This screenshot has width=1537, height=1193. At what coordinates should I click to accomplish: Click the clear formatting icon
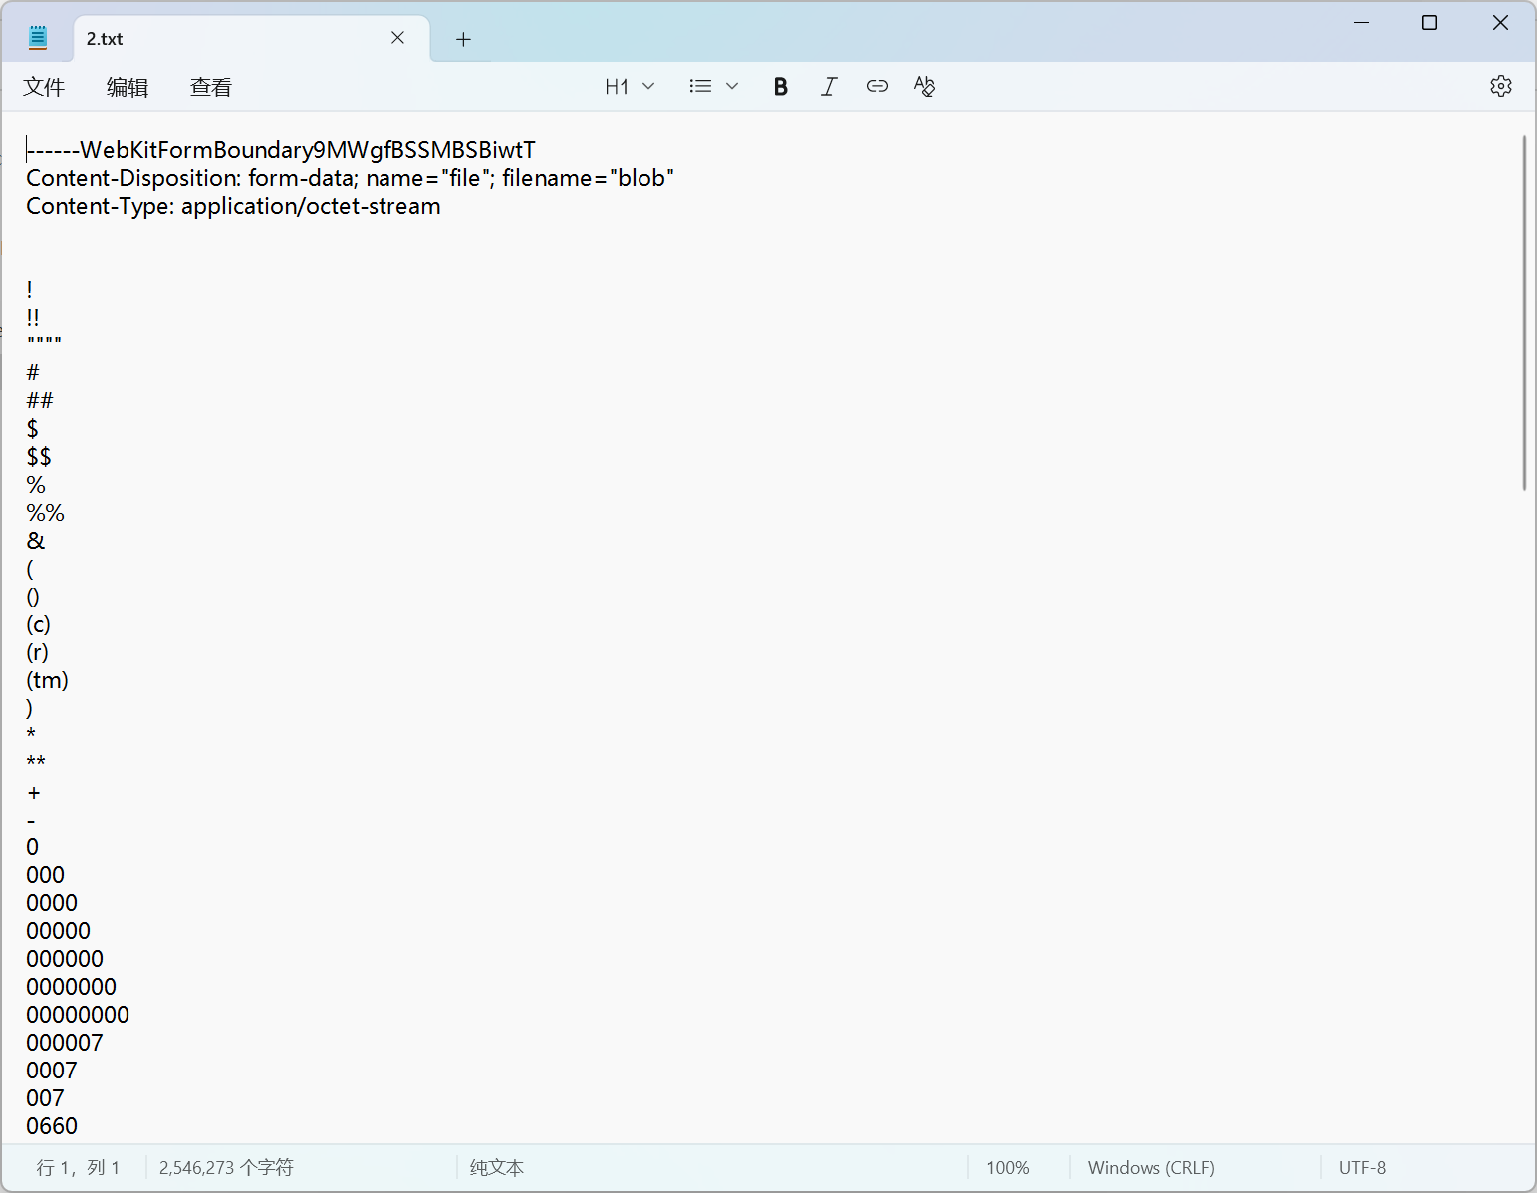pyautogui.click(x=924, y=87)
